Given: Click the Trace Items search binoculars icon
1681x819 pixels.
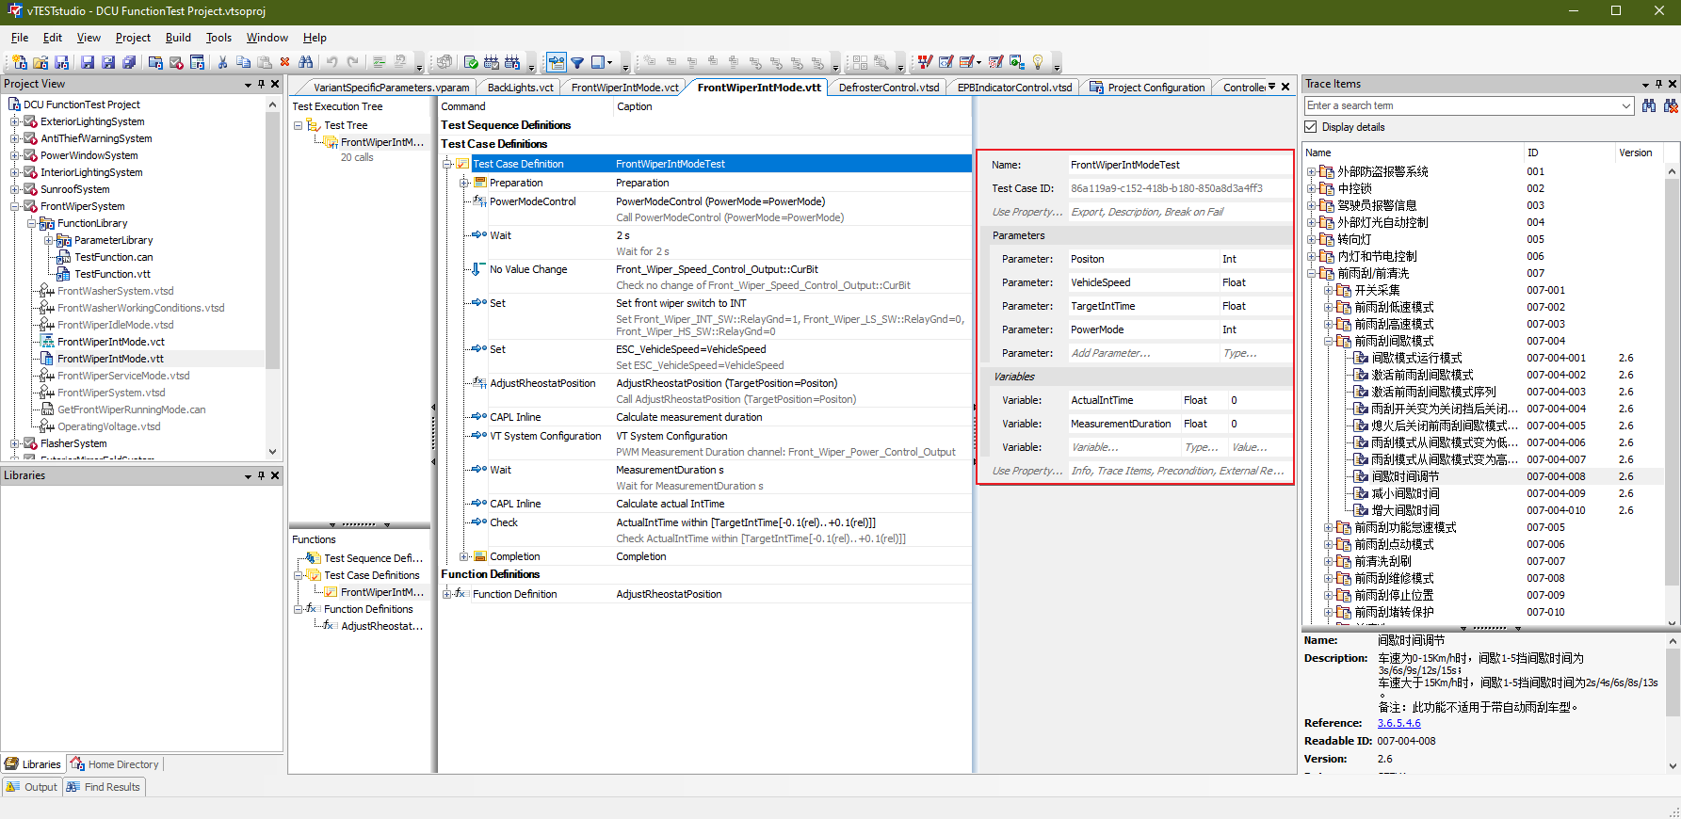Looking at the screenshot, I should tap(1649, 105).
